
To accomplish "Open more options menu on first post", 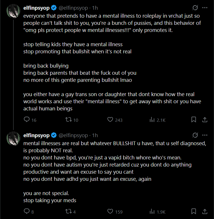I will pyautogui.click(x=205, y=8).
